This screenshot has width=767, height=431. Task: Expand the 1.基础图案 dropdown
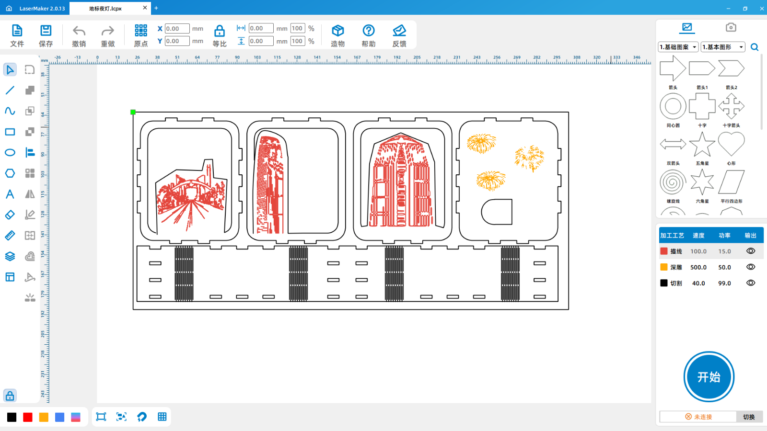[678, 47]
